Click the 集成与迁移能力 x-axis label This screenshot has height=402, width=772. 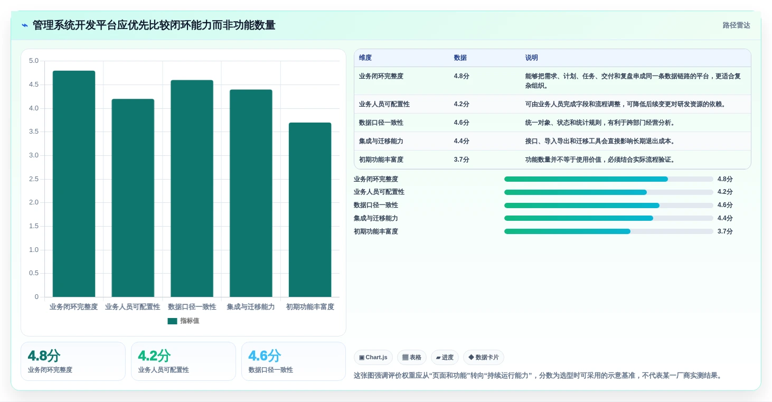pos(251,307)
